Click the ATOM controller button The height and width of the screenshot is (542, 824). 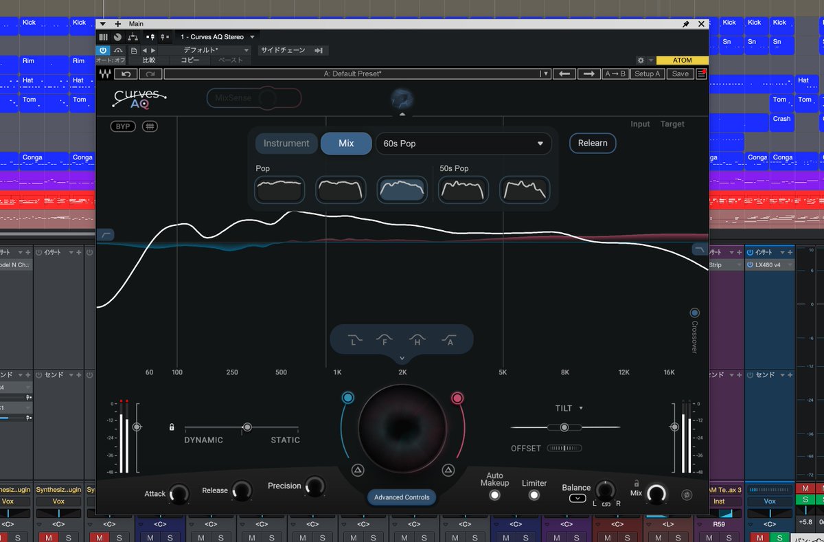tap(682, 60)
